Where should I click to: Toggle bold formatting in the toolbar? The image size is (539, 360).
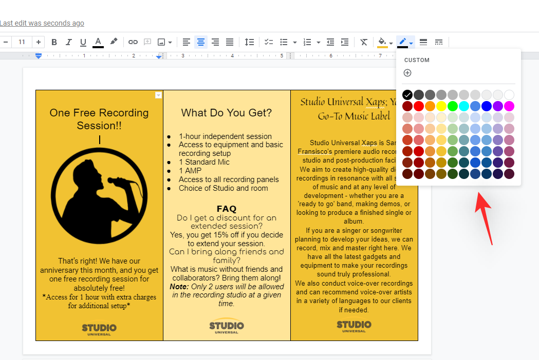tap(54, 42)
